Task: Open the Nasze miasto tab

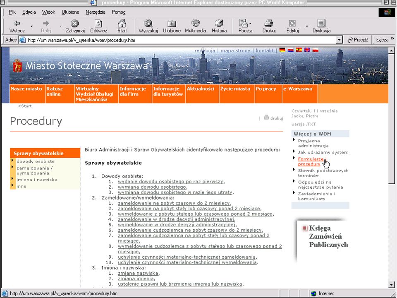Action: (27, 94)
